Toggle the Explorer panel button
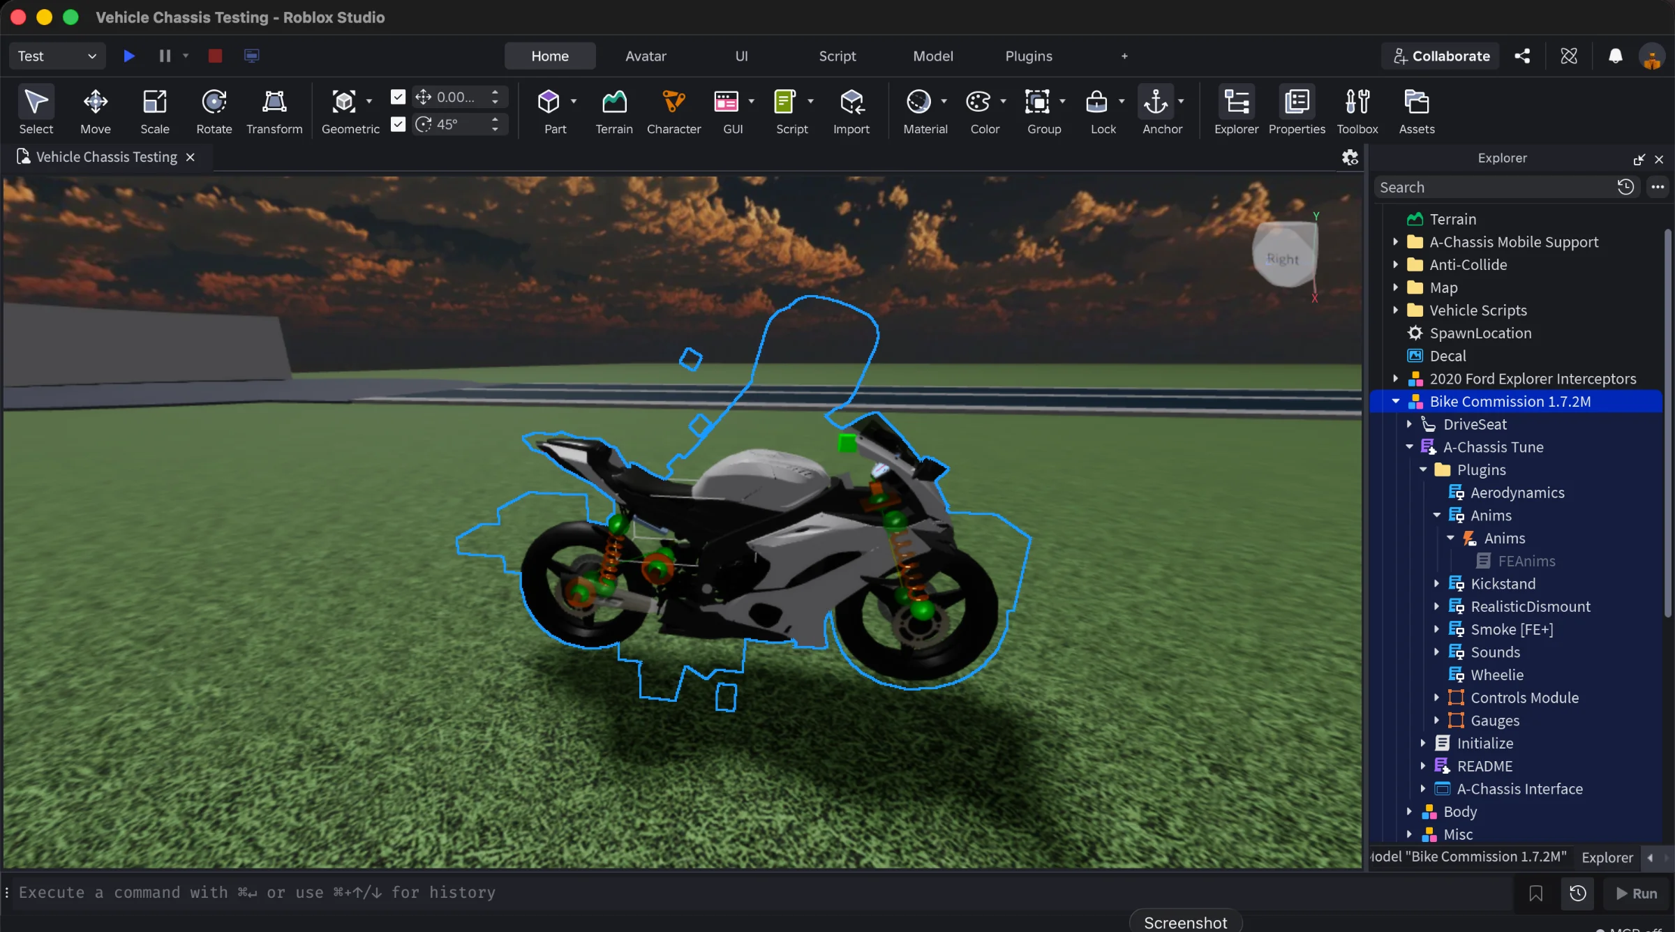This screenshot has width=1675, height=932. tap(1236, 110)
